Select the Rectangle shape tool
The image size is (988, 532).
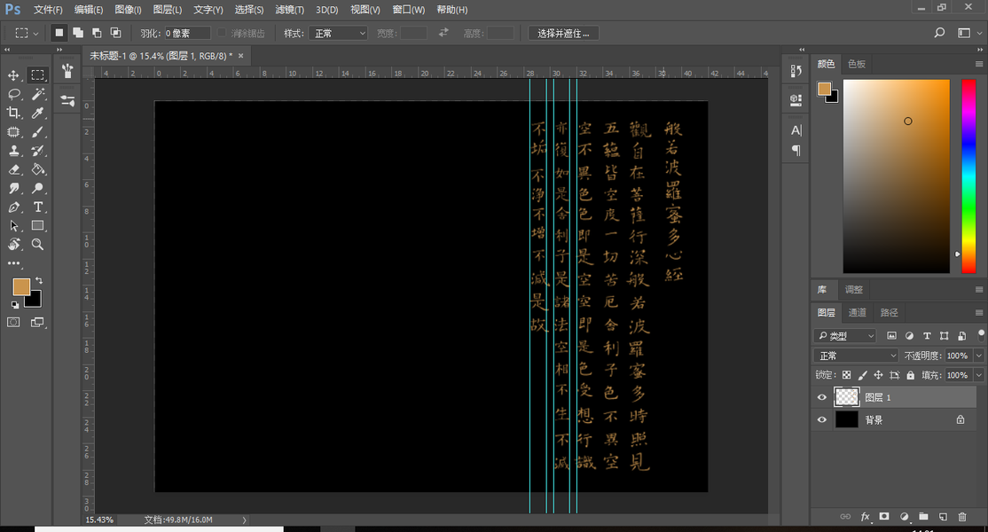(38, 225)
